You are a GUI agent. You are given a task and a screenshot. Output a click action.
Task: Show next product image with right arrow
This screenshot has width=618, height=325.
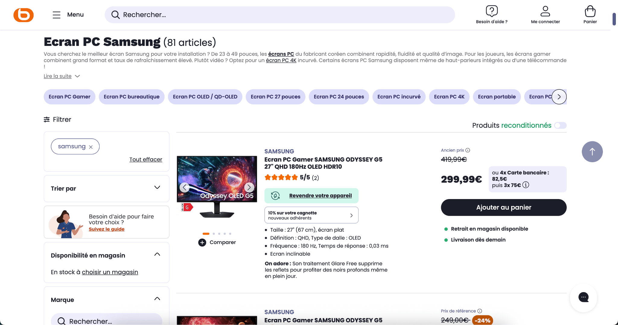click(249, 187)
